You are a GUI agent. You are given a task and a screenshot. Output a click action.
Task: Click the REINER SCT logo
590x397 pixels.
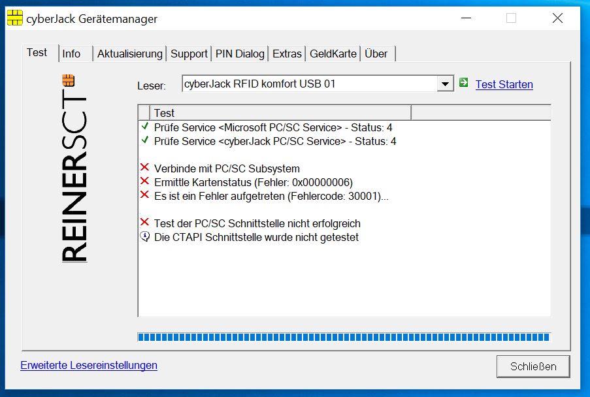click(74, 168)
